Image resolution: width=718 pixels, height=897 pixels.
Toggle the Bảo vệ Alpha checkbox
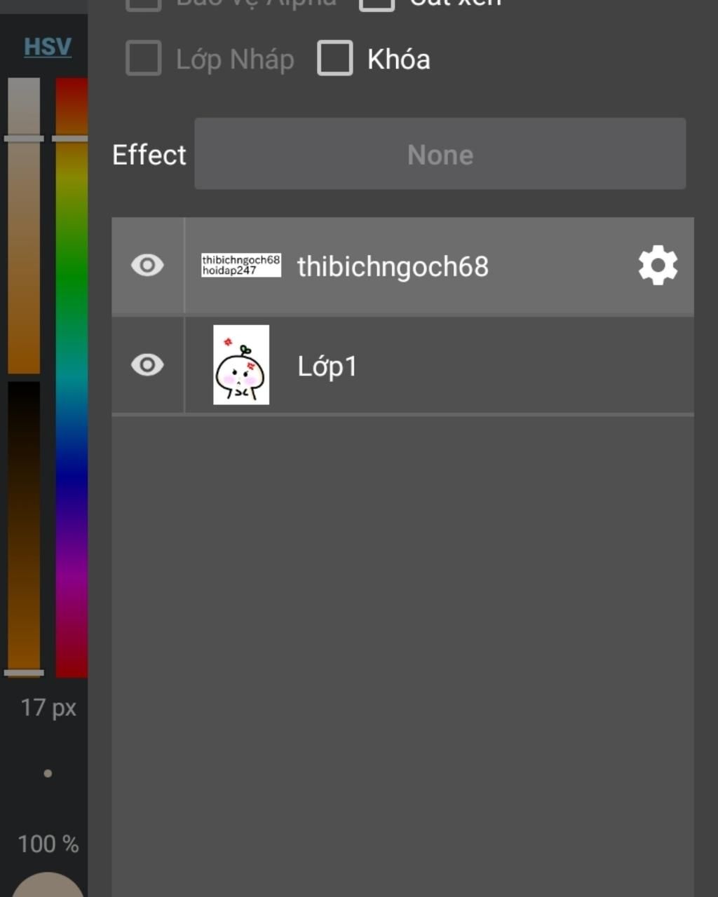(x=144, y=4)
